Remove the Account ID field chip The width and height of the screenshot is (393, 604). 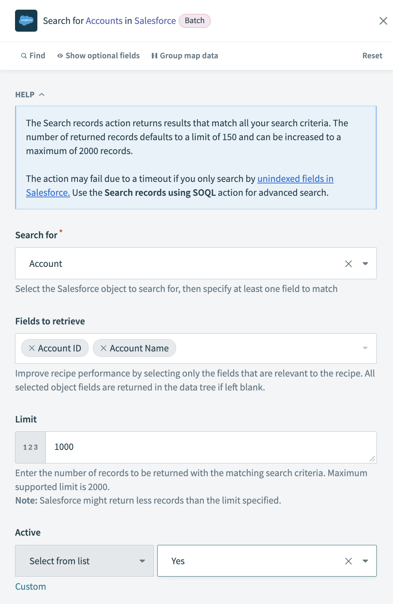32,348
